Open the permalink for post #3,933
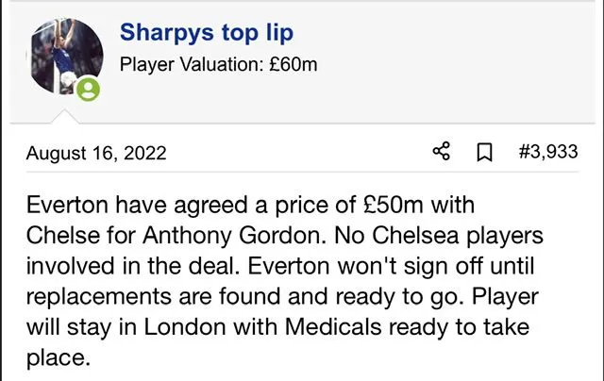 click(548, 152)
